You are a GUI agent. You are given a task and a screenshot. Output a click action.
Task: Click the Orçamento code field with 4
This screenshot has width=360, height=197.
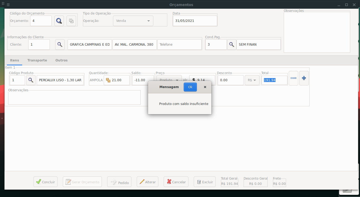pyautogui.click(x=41, y=21)
